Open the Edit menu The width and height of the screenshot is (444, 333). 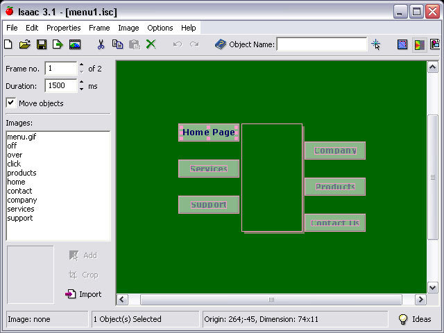pyautogui.click(x=32, y=28)
